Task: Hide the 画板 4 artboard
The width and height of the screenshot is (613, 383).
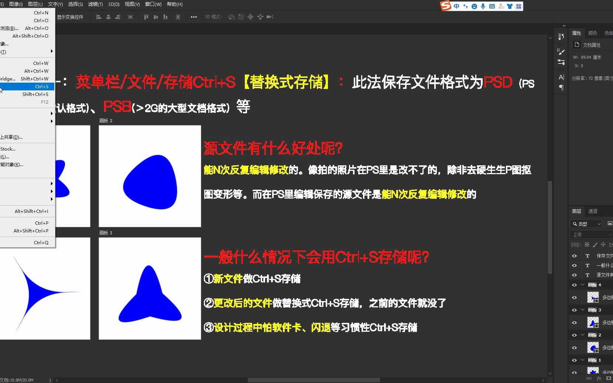Action: 574,285
